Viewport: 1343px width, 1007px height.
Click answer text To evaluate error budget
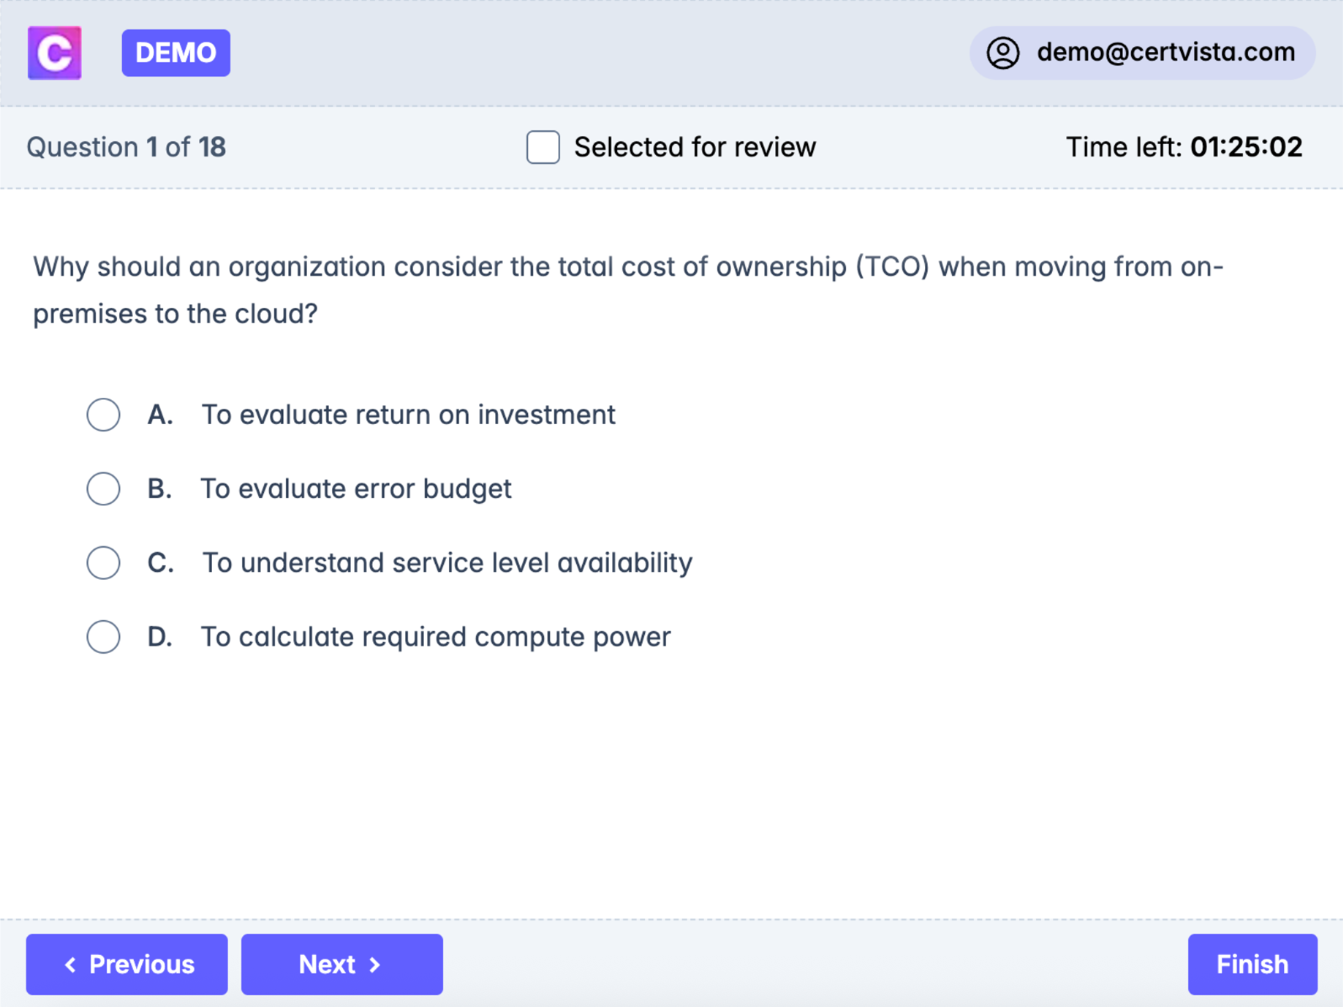point(356,489)
